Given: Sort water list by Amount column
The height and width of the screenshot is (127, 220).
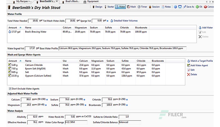Looking at the screenshot, I should pyautogui.click(x=15, y=28).
